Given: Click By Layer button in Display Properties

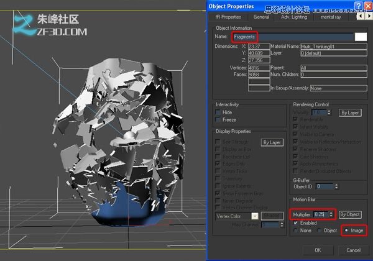Looking at the screenshot, I should 272,142.
